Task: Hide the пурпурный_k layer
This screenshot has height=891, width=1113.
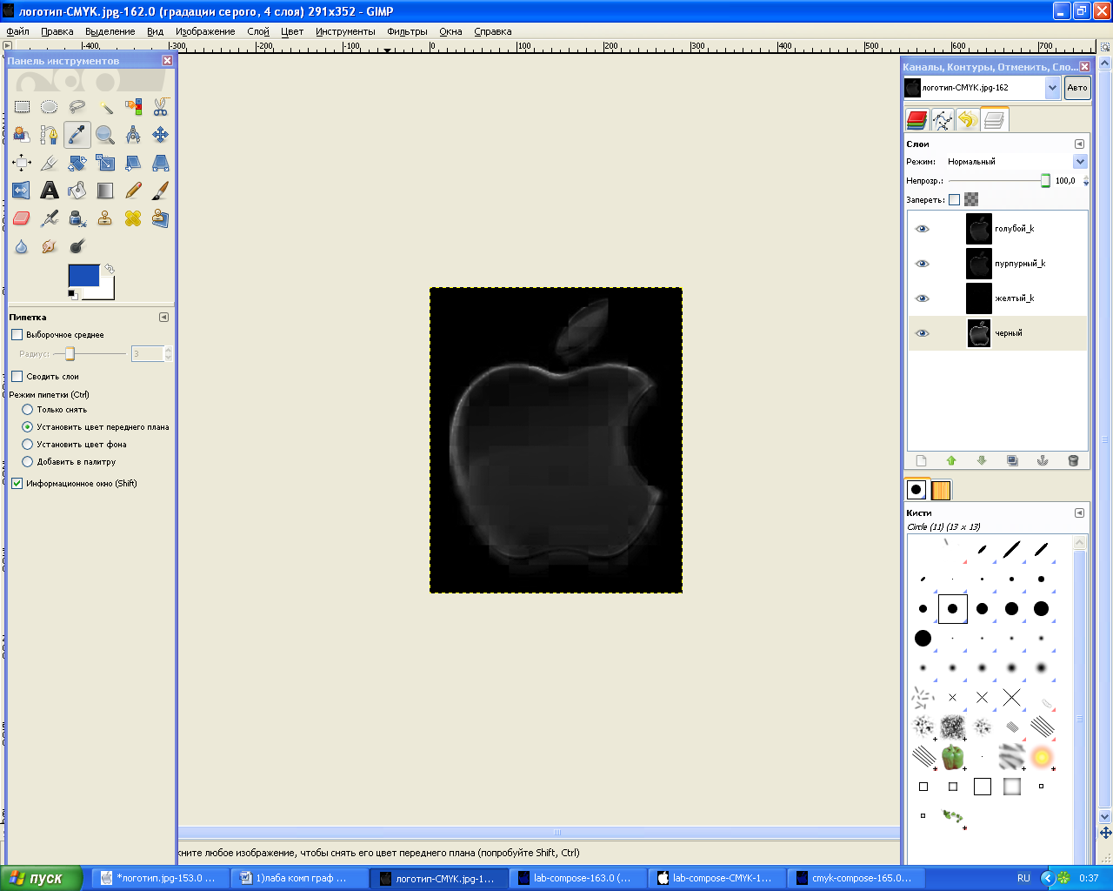Action: point(923,264)
